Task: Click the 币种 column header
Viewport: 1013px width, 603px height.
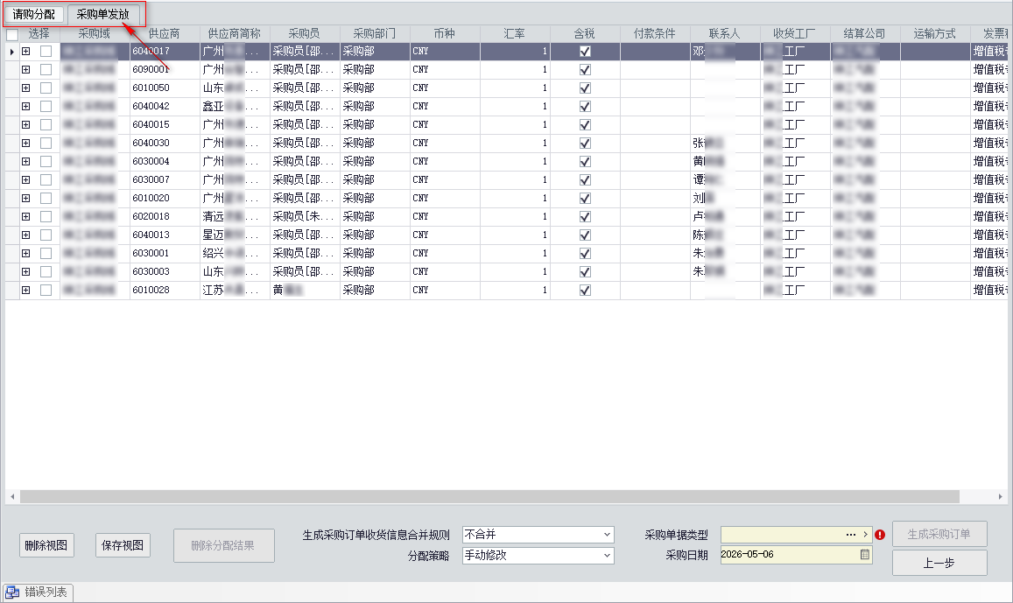Action: click(x=445, y=33)
